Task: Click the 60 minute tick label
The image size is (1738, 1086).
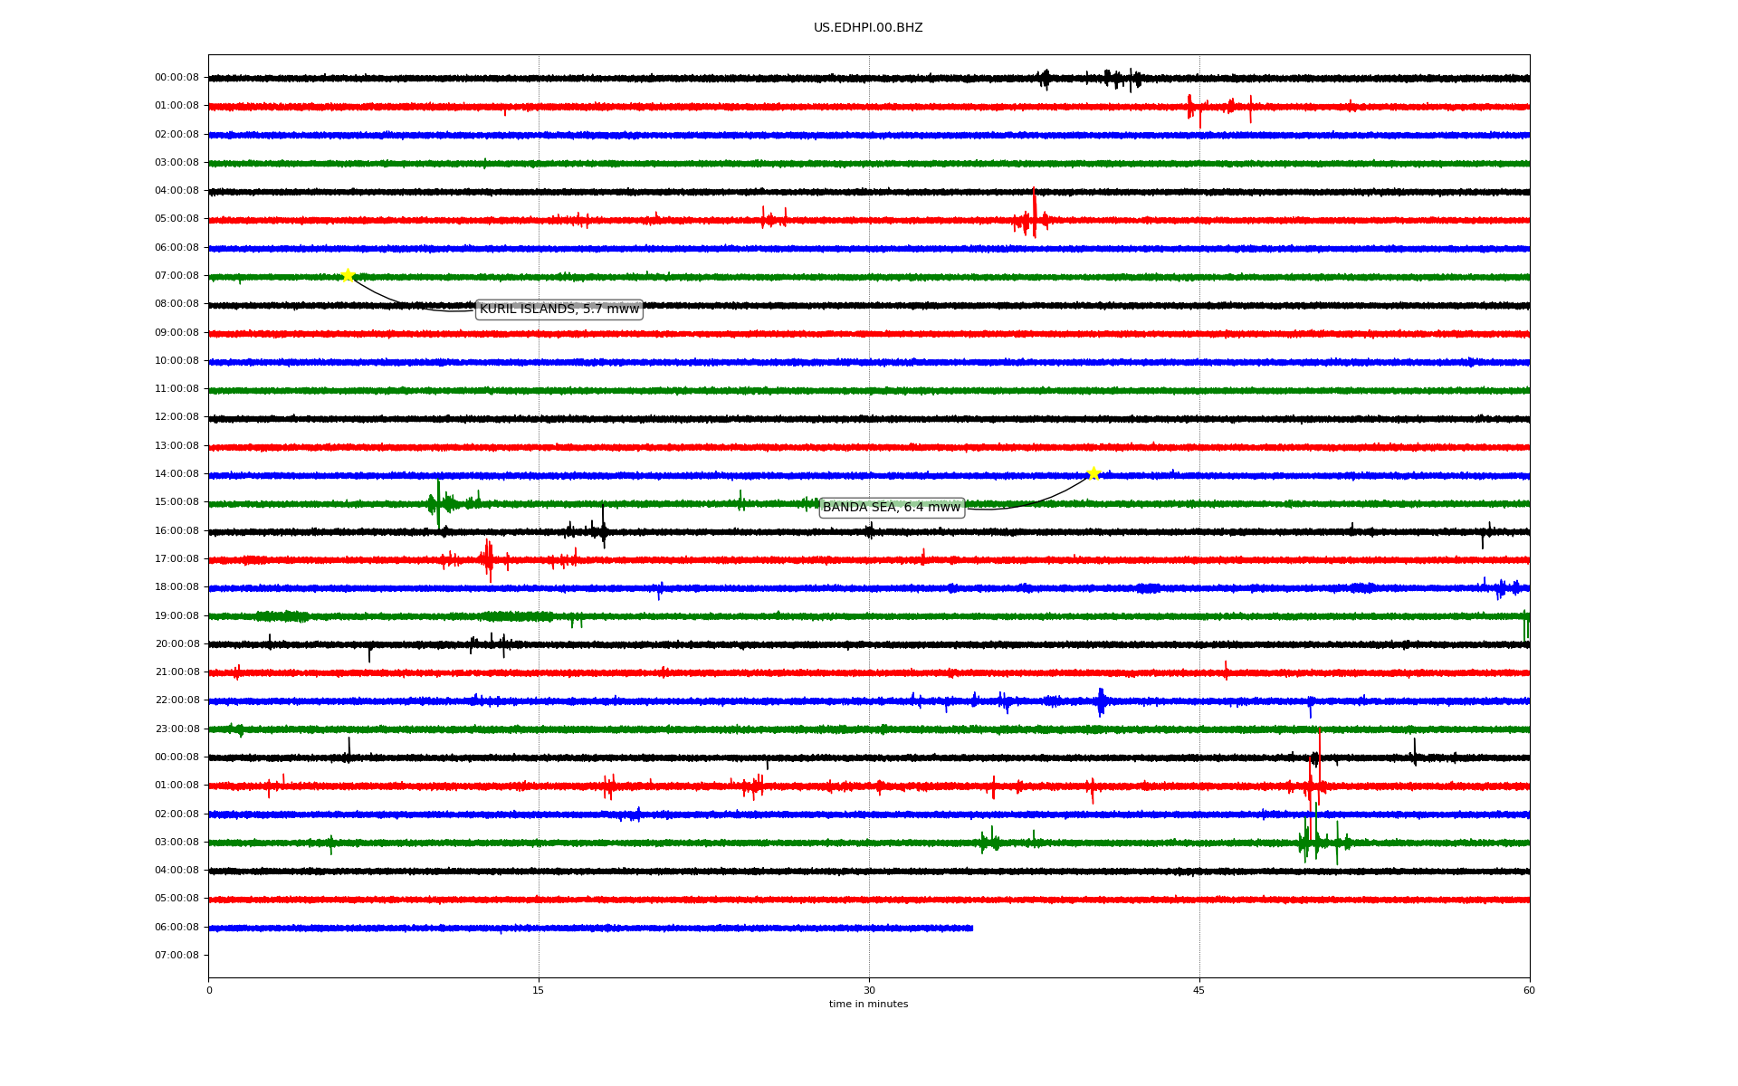Action: [1528, 990]
